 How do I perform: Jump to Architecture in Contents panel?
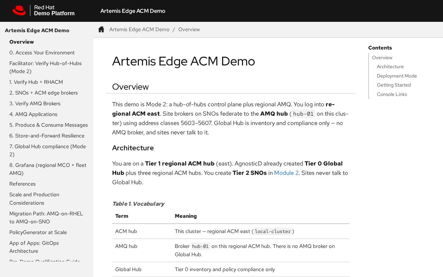(x=390, y=66)
